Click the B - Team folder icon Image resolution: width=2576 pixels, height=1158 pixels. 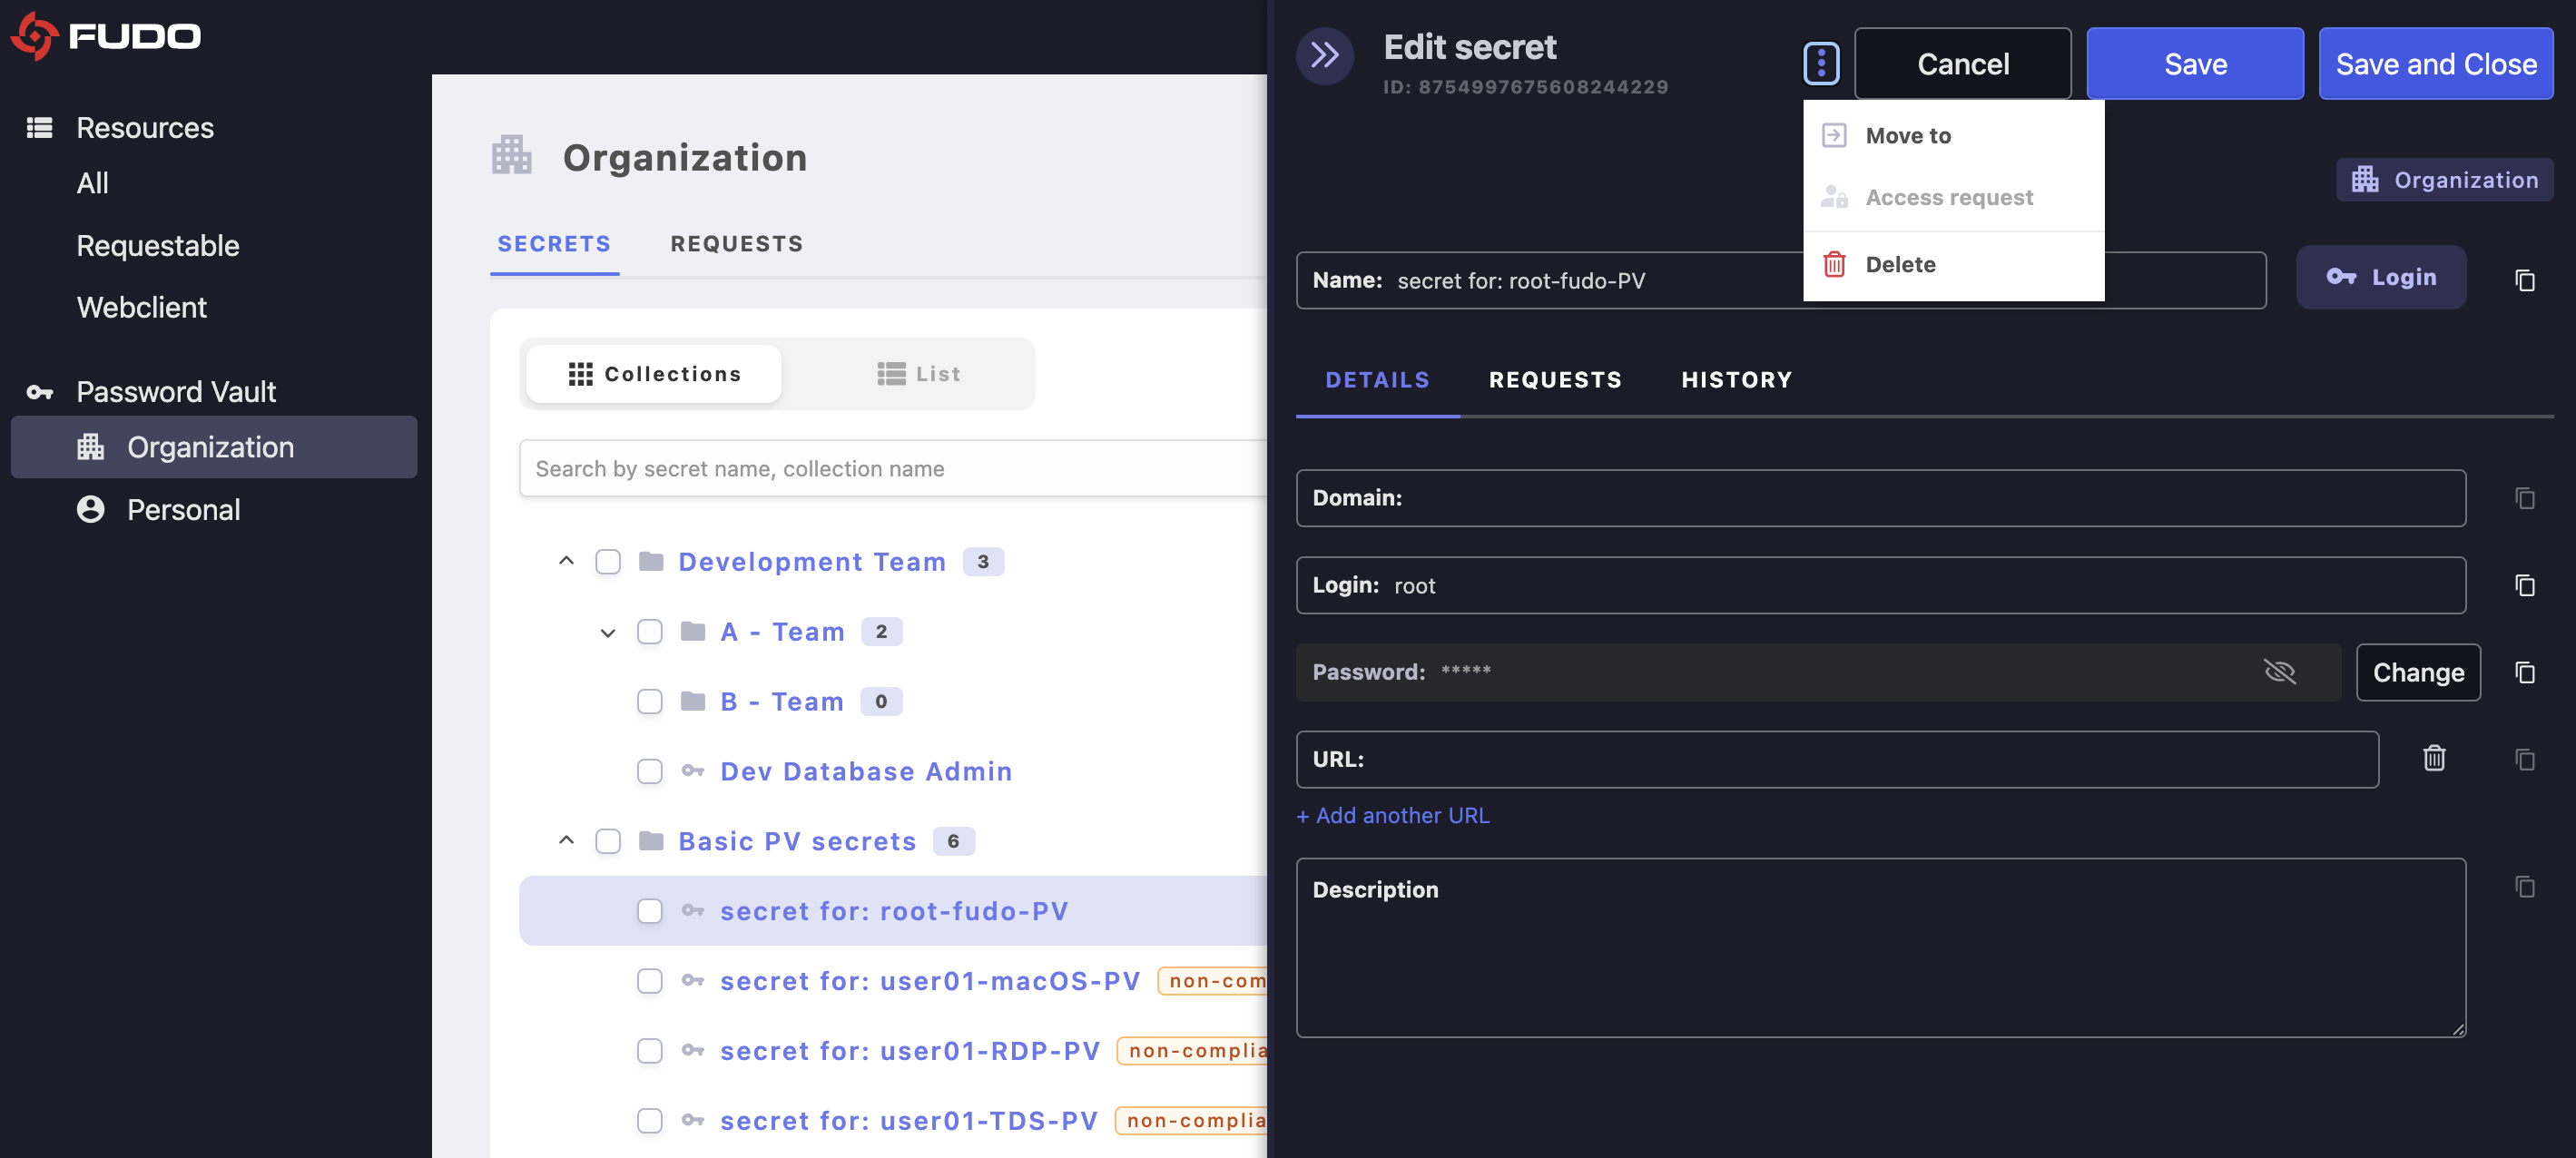(x=693, y=701)
